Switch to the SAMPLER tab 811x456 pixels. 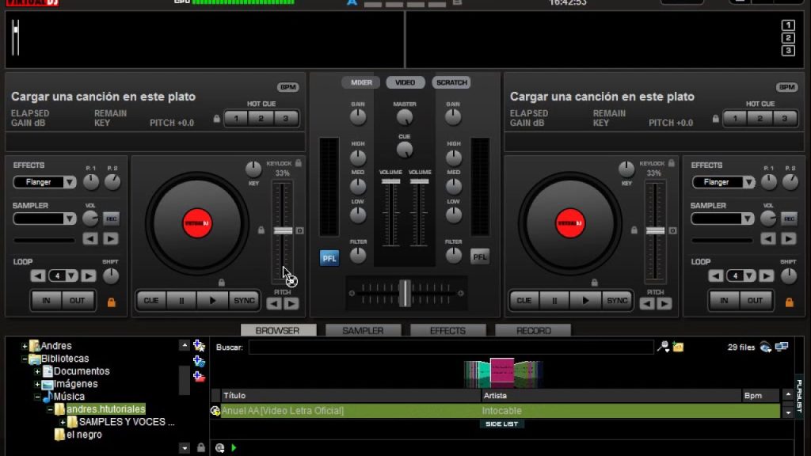click(363, 330)
